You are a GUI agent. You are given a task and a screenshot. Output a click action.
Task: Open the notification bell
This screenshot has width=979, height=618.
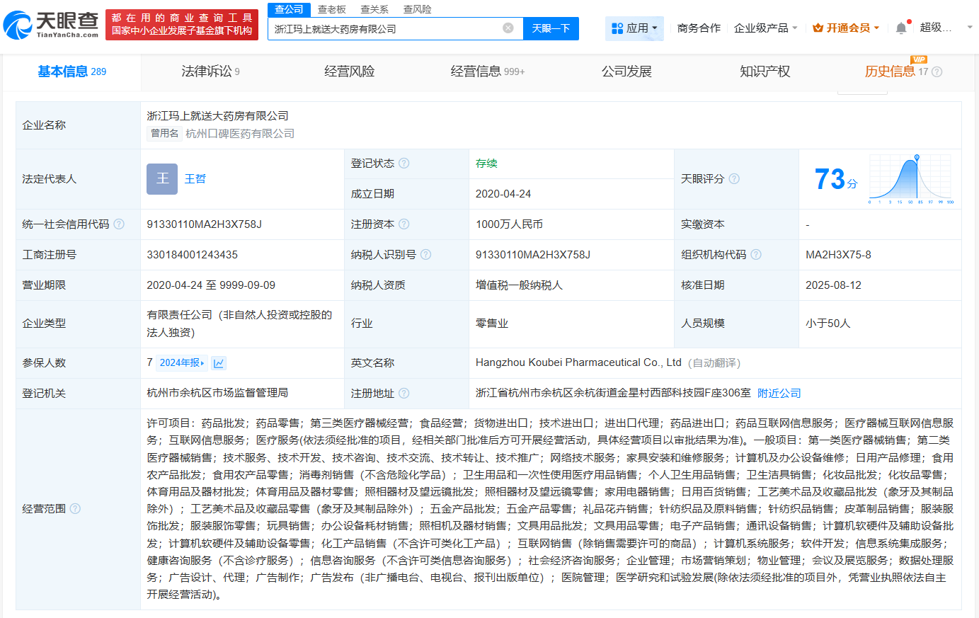tap(900, 28)
